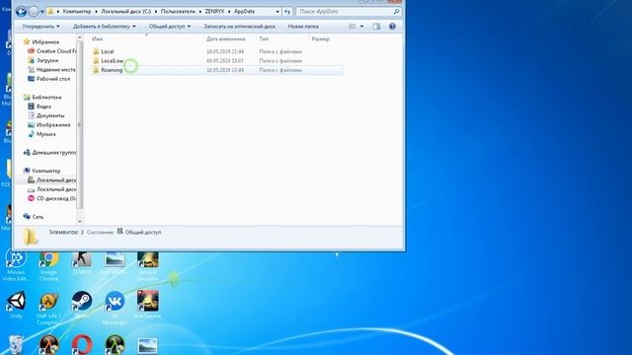The width and height of the screenshot is (632, 355).
Task: Open Недавние места in sidebar
Action: pyautogui.click(x=55, y=70)
